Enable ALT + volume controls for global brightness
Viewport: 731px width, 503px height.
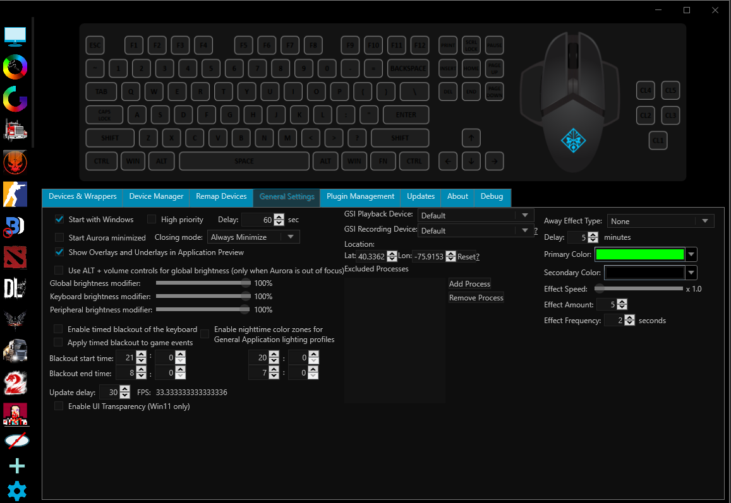point(59,270)
